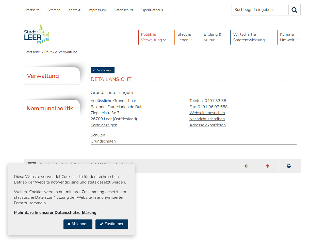Focus the Suchbegriff eingeben search field
Screen dimensions: 325x243
click(x=260, y=10)
